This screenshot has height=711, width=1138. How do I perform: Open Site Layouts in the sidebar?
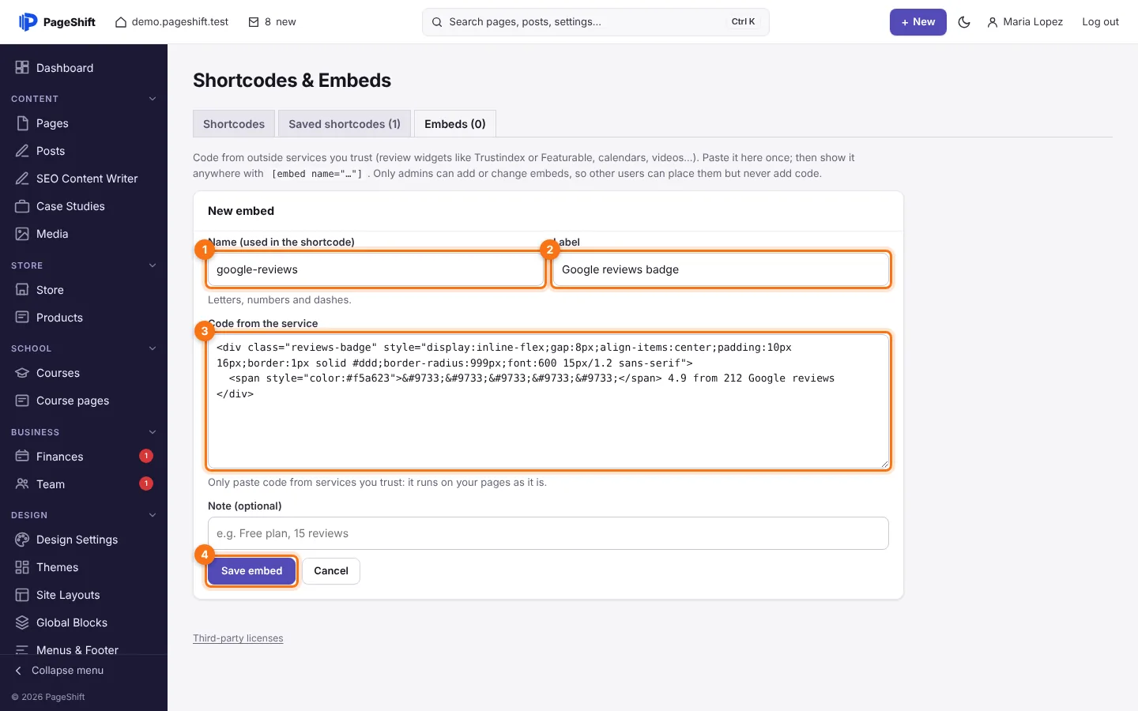click(x=84, y=595)
